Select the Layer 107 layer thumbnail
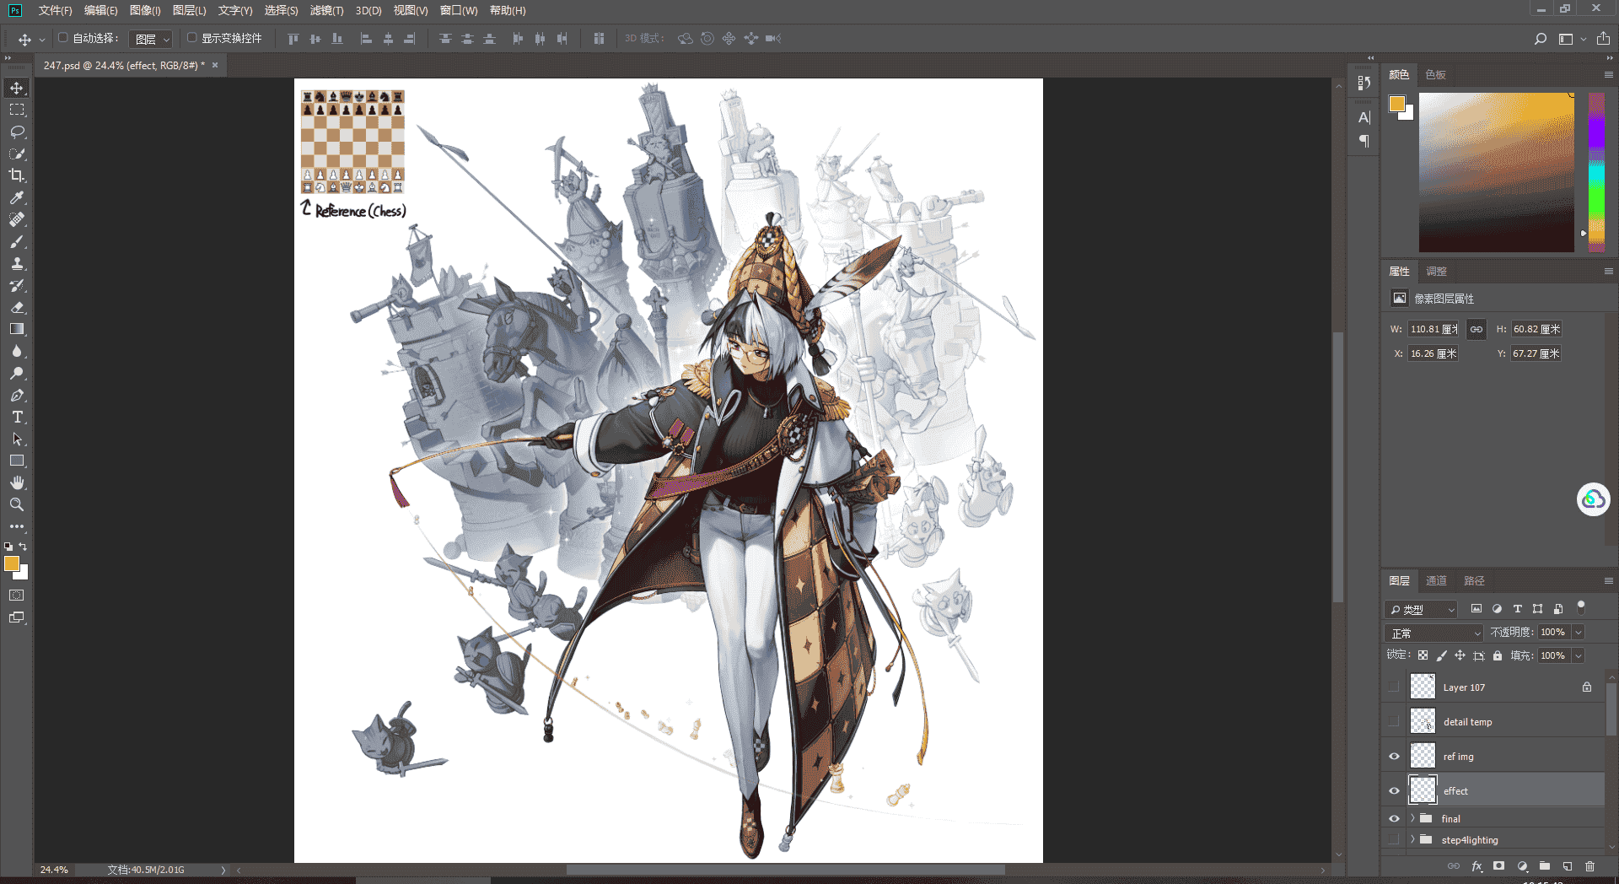1619x884 pixels. (x=1423, y=687)
